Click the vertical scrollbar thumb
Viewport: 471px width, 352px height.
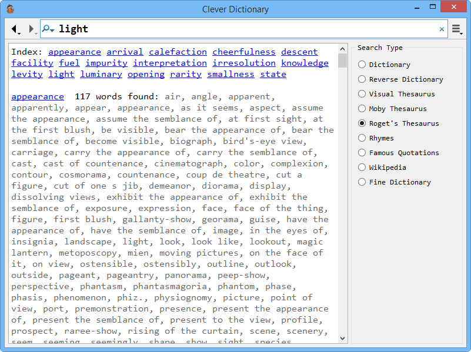(342, 61)
